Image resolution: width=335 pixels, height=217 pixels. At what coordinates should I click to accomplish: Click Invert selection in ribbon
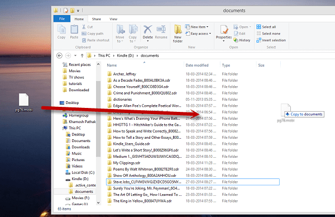271,40
